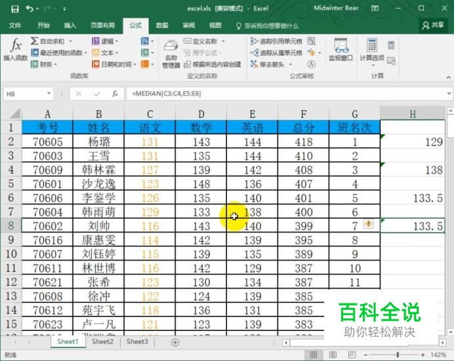
Task: Click the horizontal scrollbar right arrow
Action: tap(442, 343)
